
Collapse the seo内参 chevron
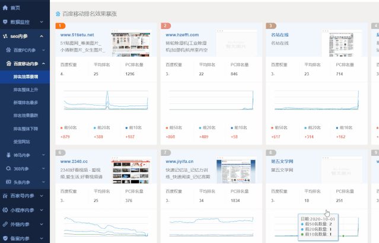tap(42, 36)
